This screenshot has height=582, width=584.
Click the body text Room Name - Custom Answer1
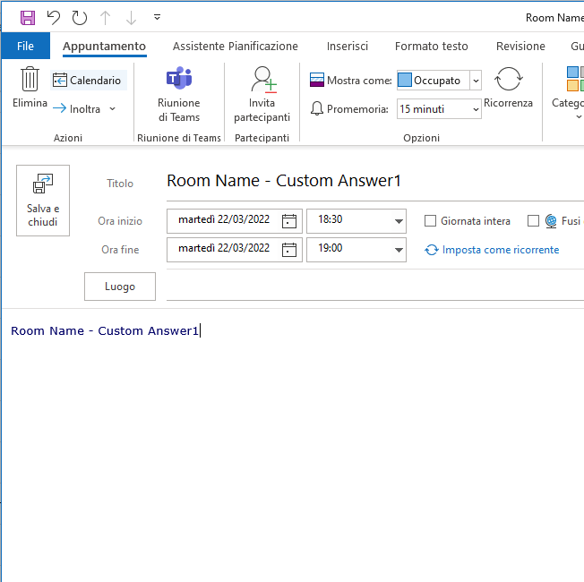click(x=105, y=330)
